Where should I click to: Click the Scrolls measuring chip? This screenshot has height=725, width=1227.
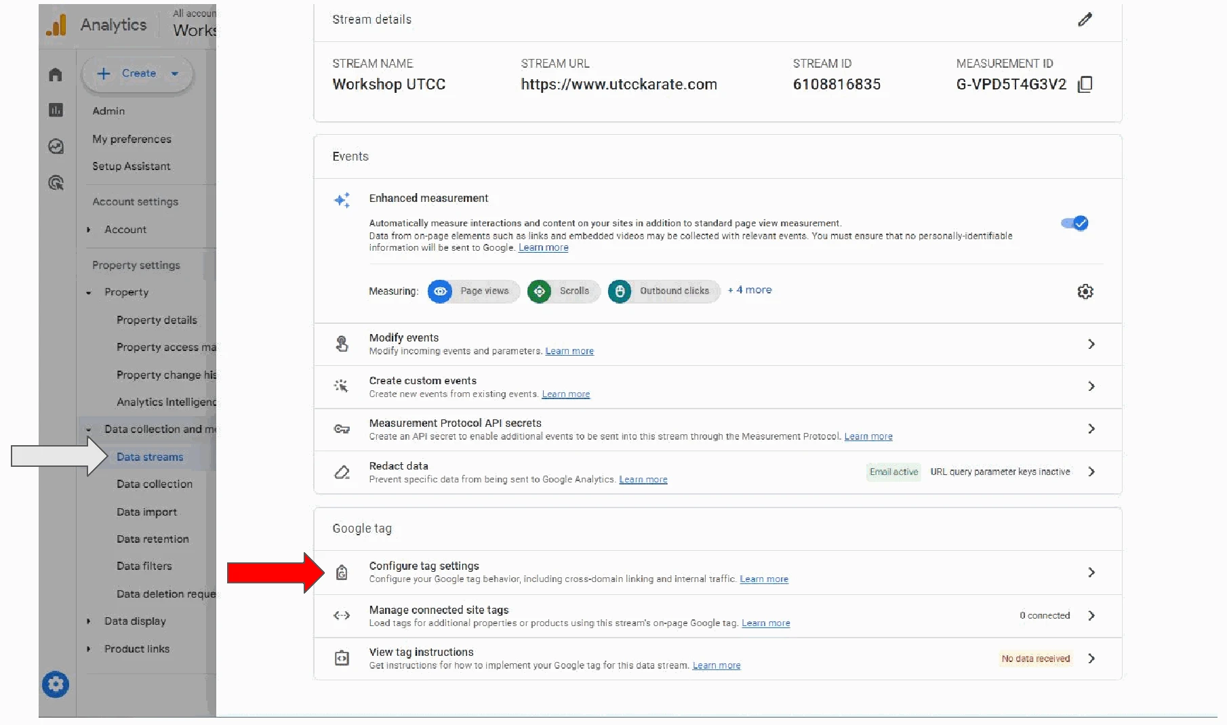tap(563, 291)
